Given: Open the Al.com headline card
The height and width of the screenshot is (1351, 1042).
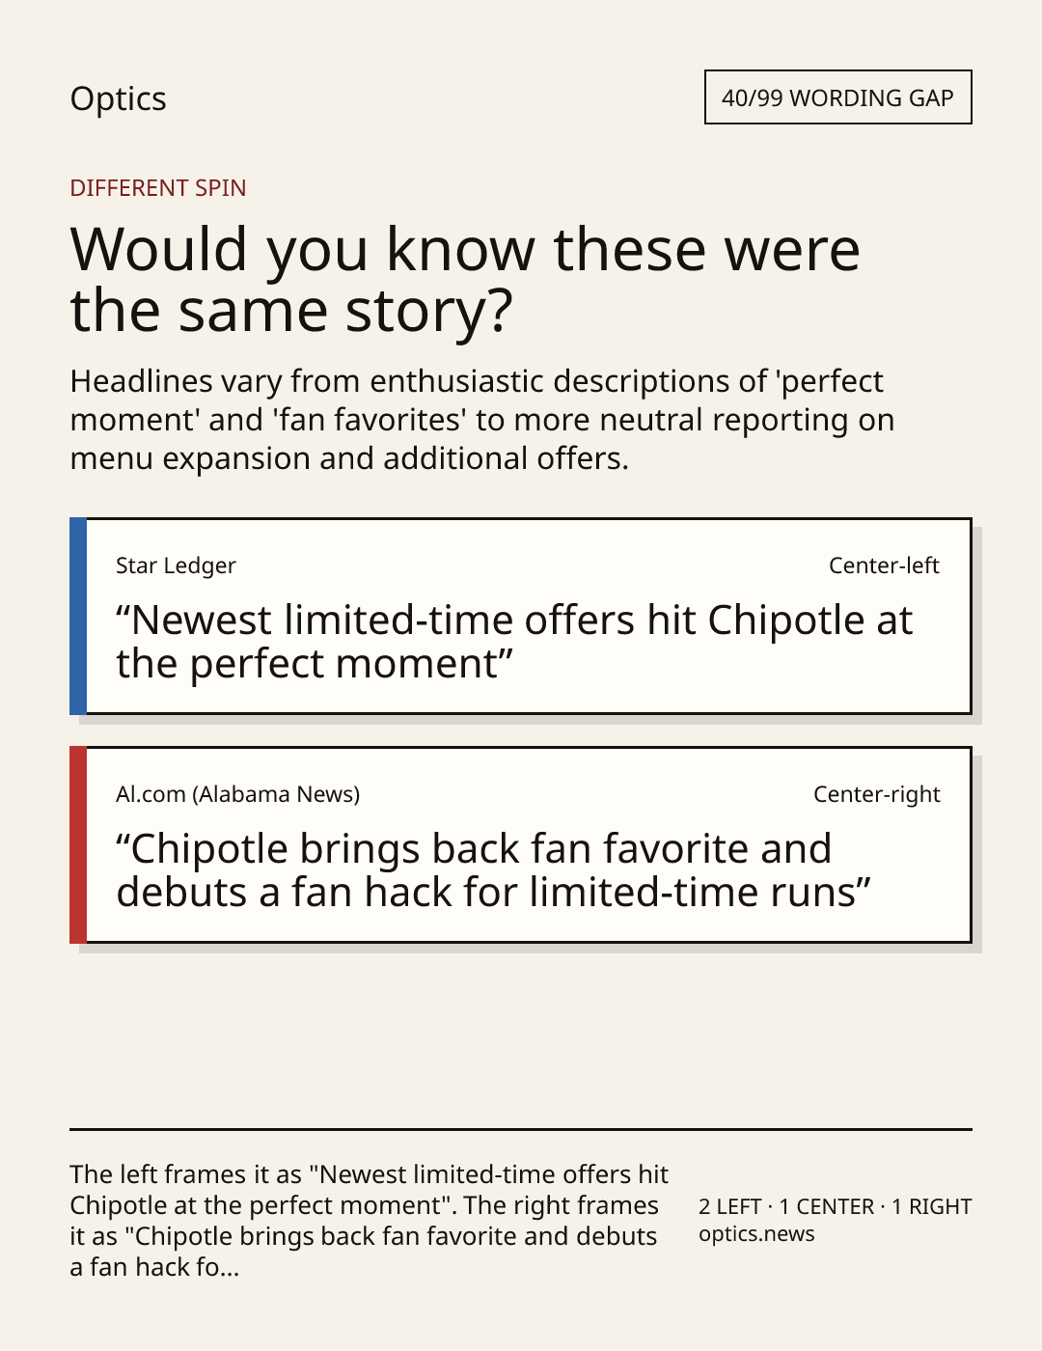Looking at the screenshot, I should (521, 845).
